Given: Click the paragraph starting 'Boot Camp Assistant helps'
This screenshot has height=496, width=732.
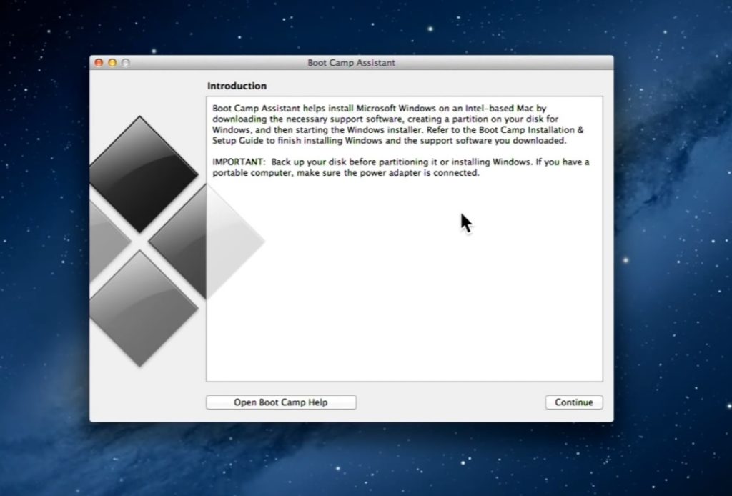Looking at the screenshot, I should click(397, 124).
